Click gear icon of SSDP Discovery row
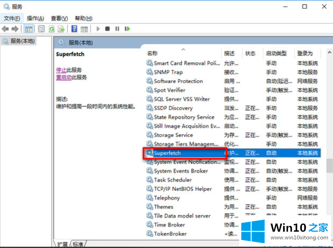 click(149, 108)
